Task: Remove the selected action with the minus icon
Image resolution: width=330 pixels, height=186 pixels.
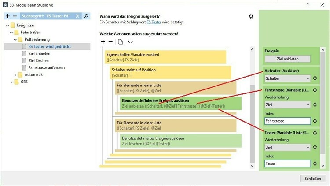Action: [110, 42]
